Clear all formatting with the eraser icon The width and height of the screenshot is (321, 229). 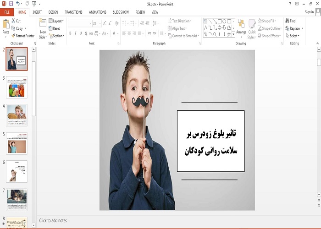pyautogui.click(x=116, y=23)
